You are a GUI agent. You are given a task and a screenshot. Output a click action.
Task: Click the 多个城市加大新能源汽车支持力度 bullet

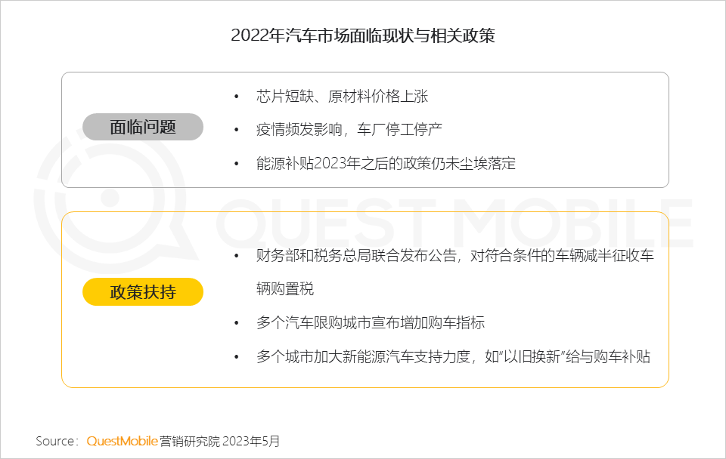pyautogui.click(x=453, y=356)
